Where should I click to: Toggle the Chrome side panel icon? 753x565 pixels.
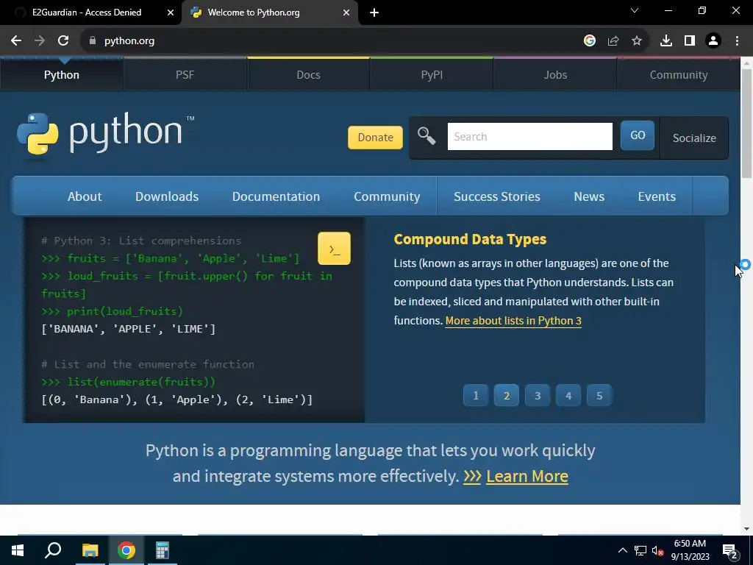point(690,41)
